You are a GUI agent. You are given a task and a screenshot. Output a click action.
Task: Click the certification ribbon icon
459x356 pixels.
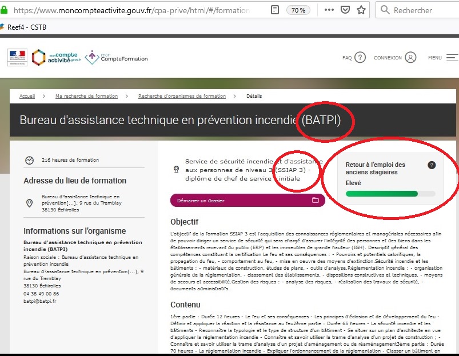pos(176,170)
